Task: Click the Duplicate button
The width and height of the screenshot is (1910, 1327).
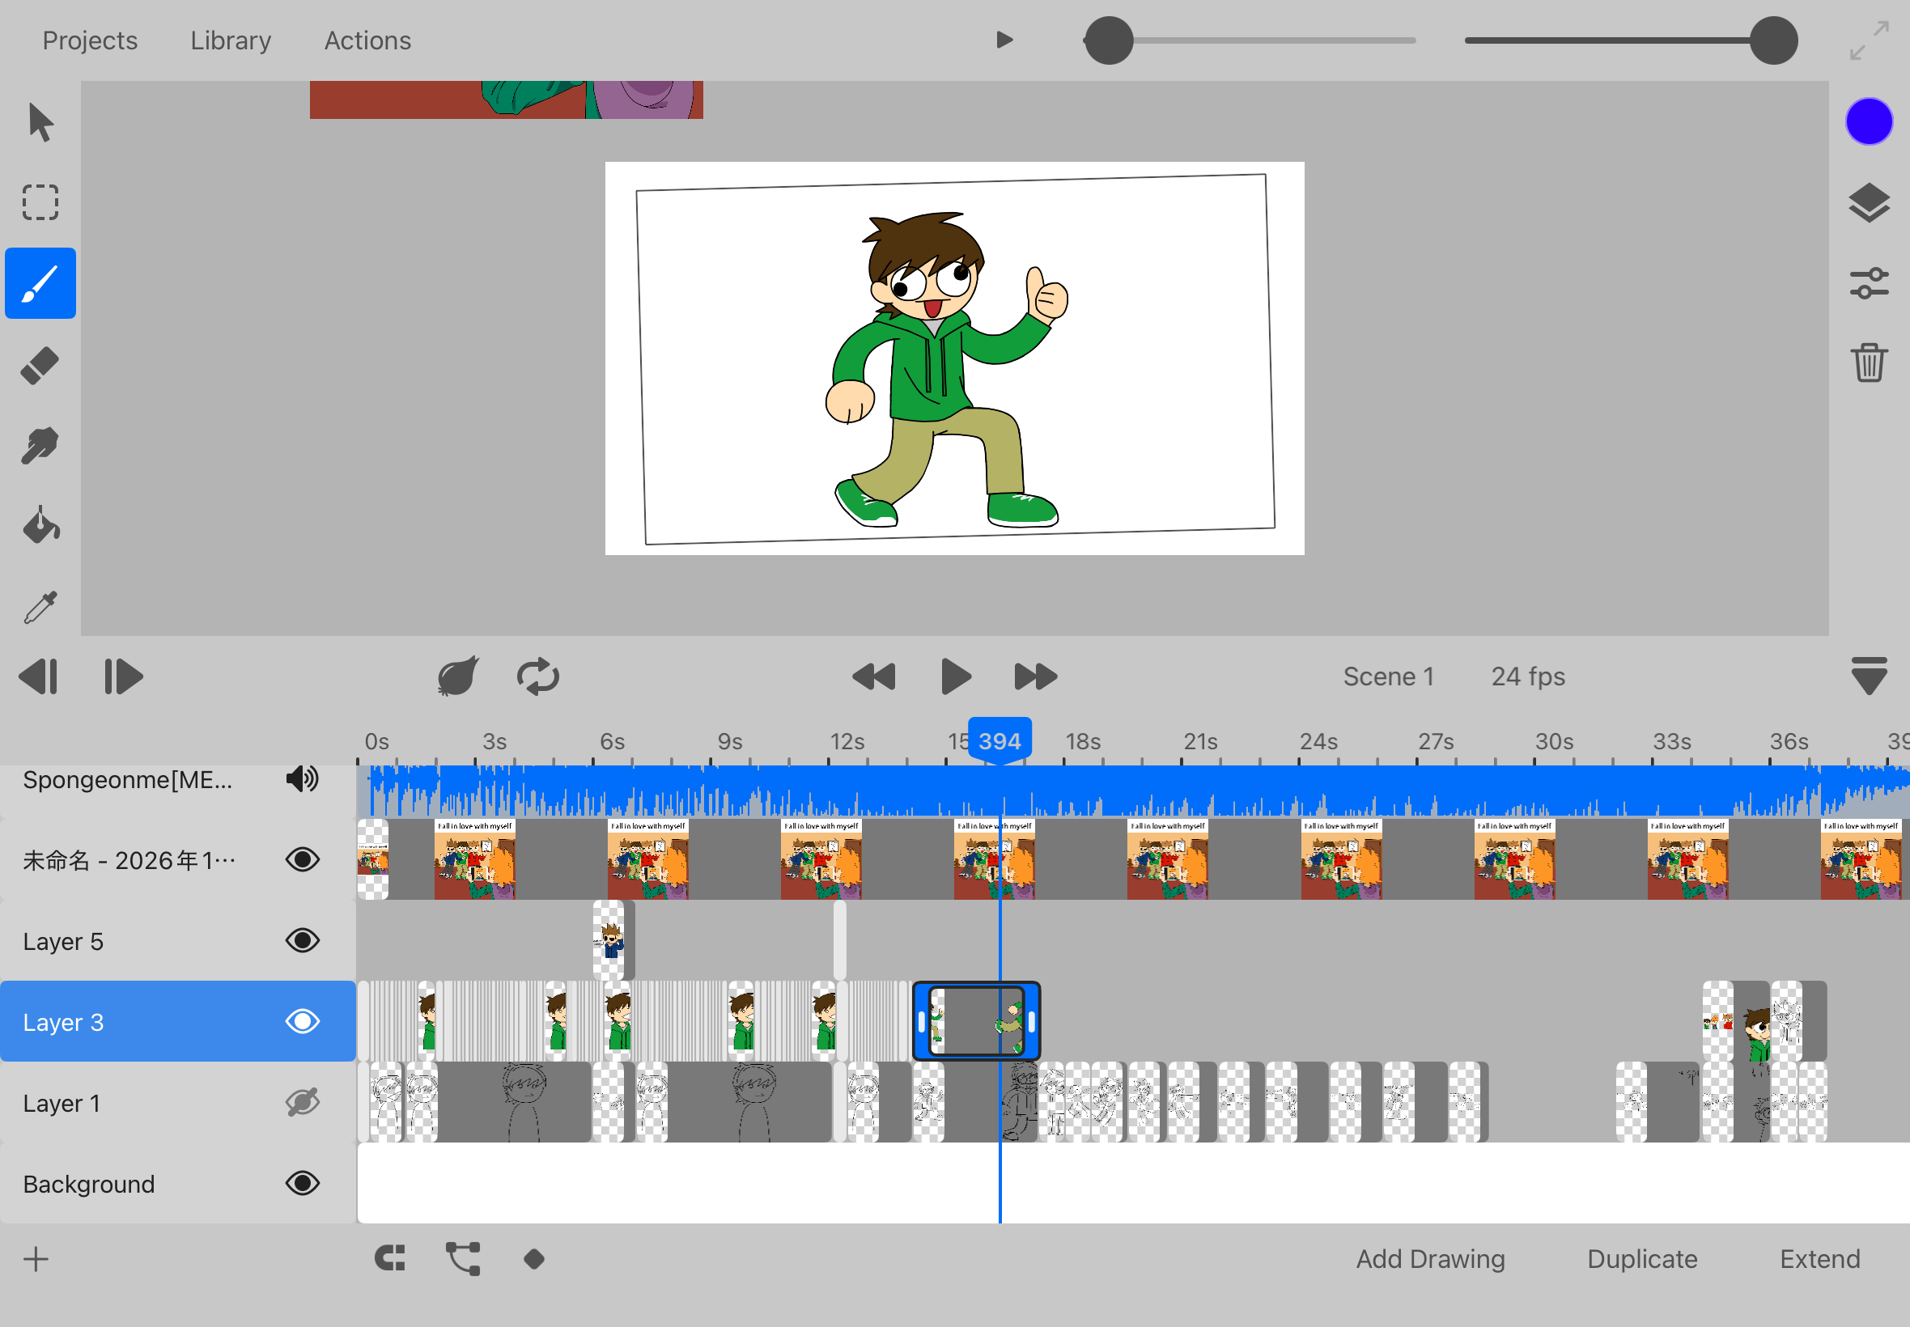Action: point(1642,1259)
